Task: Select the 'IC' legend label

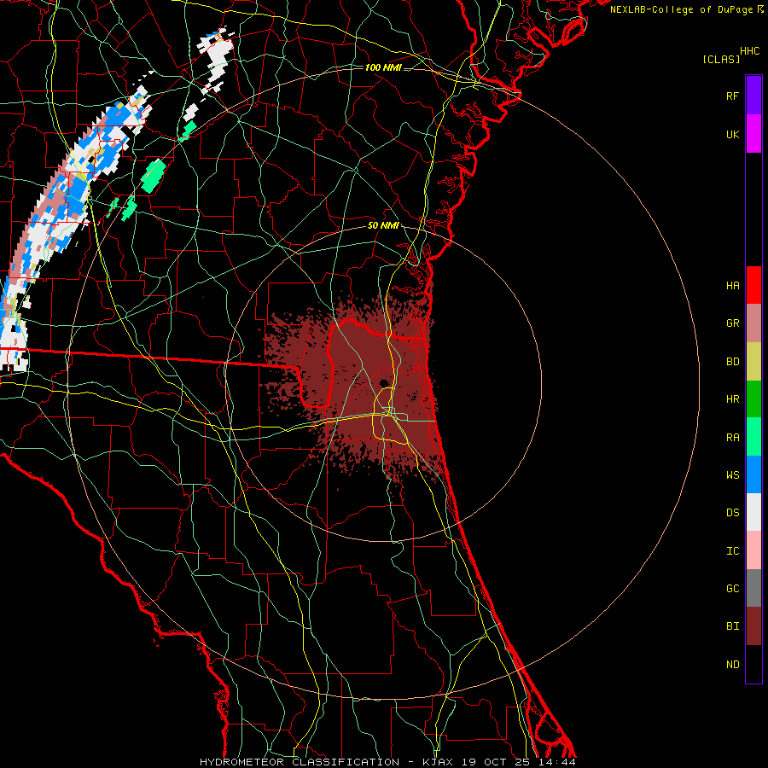Action: 733,550
